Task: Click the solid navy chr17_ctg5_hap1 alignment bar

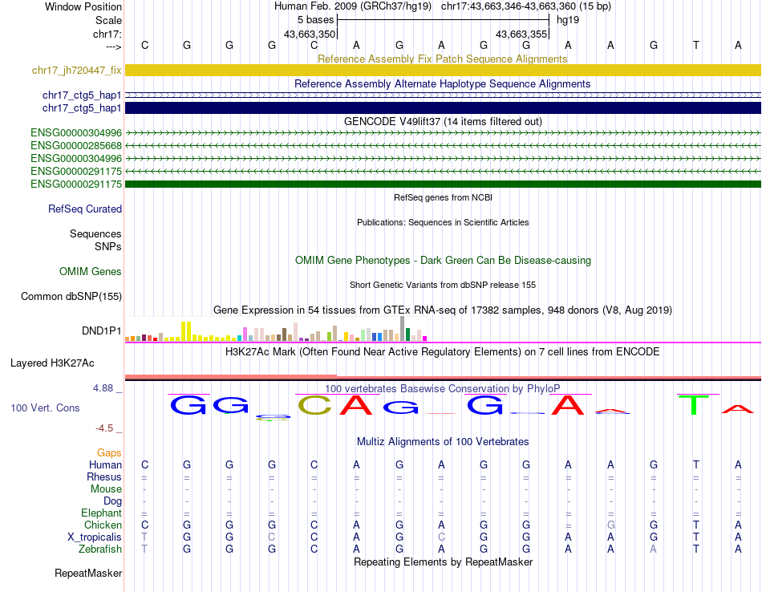Action: coord(443,108)
